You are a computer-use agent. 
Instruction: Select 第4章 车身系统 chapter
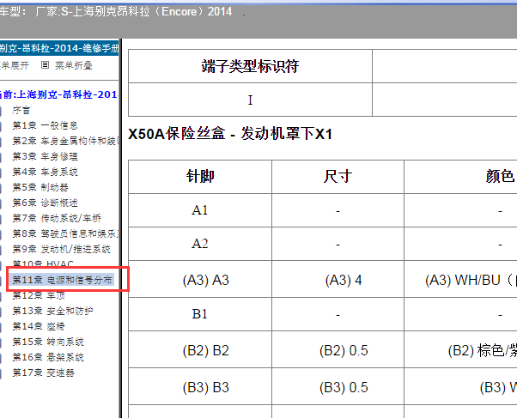tap(45, 172)
